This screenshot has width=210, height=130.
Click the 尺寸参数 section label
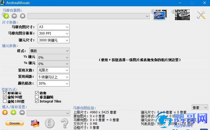pos(10,22)
